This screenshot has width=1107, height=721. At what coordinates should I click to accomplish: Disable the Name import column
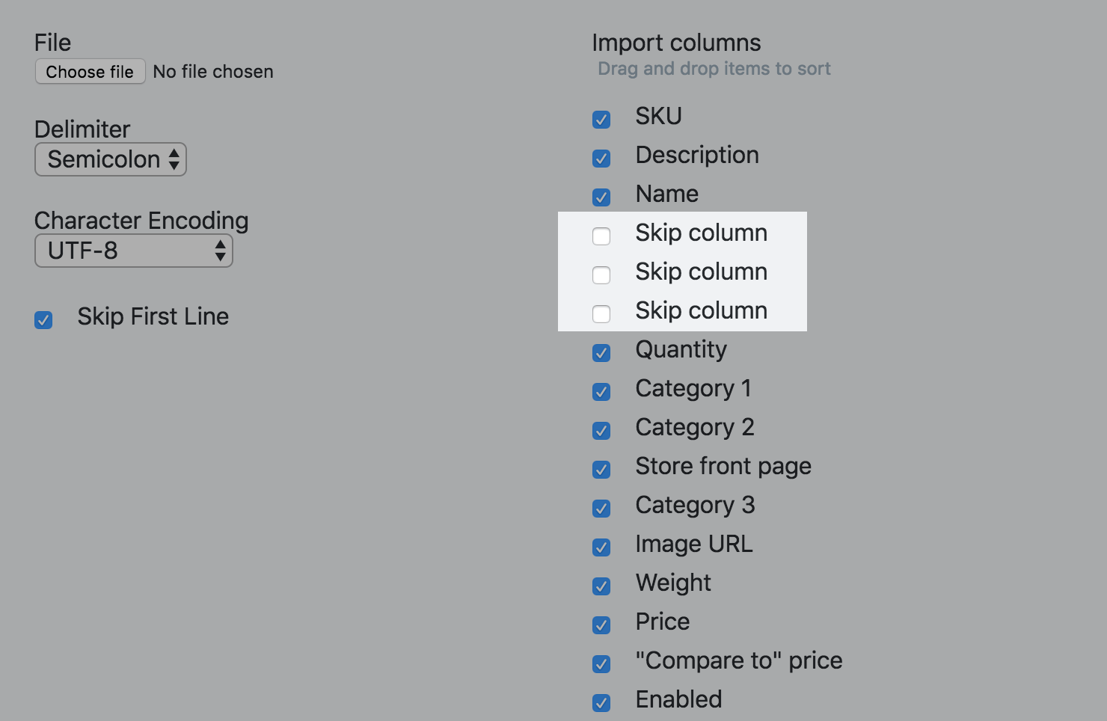click(601, 197)
